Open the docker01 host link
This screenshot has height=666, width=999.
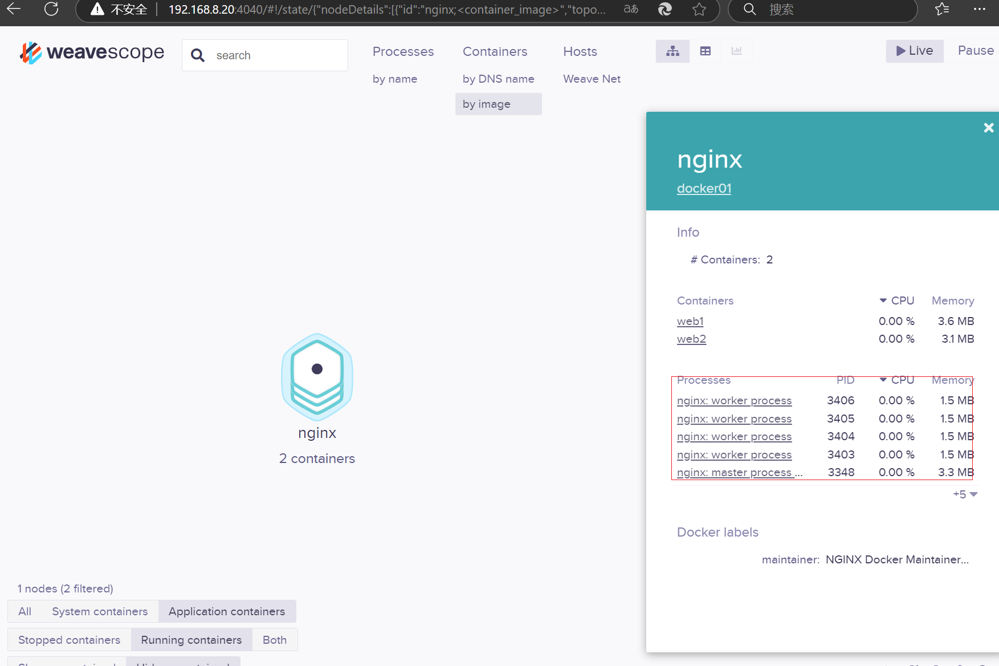click(704, 189)
